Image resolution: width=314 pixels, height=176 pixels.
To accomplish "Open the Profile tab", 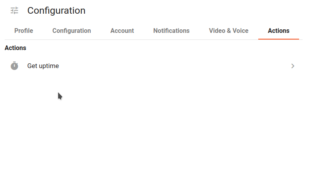I will point(24,31).
